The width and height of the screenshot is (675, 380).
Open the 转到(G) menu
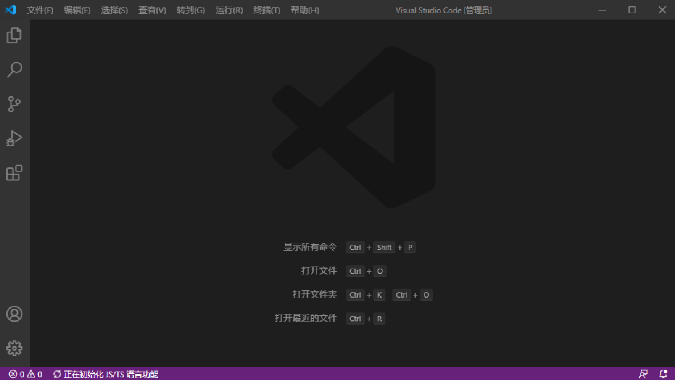click(191, 10)
